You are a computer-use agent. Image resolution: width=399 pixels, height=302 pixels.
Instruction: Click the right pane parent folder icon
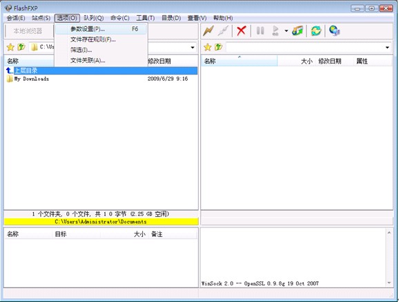click(219, 47)
